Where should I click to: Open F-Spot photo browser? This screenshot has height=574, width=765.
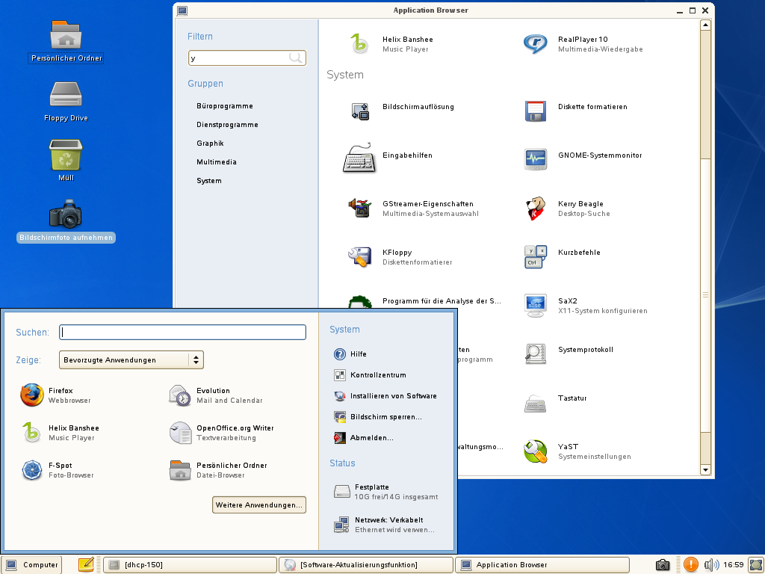[32, 469]
